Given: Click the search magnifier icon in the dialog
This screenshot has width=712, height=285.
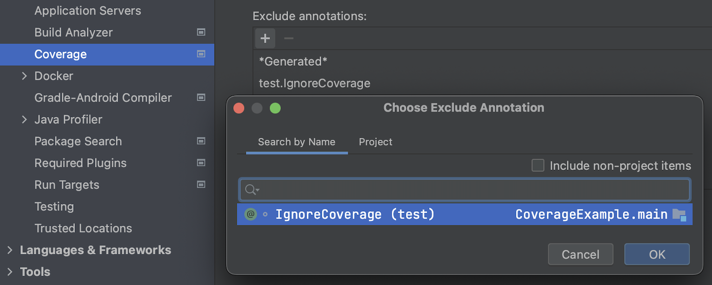Looking at the screenshot, I should [251, 190].
